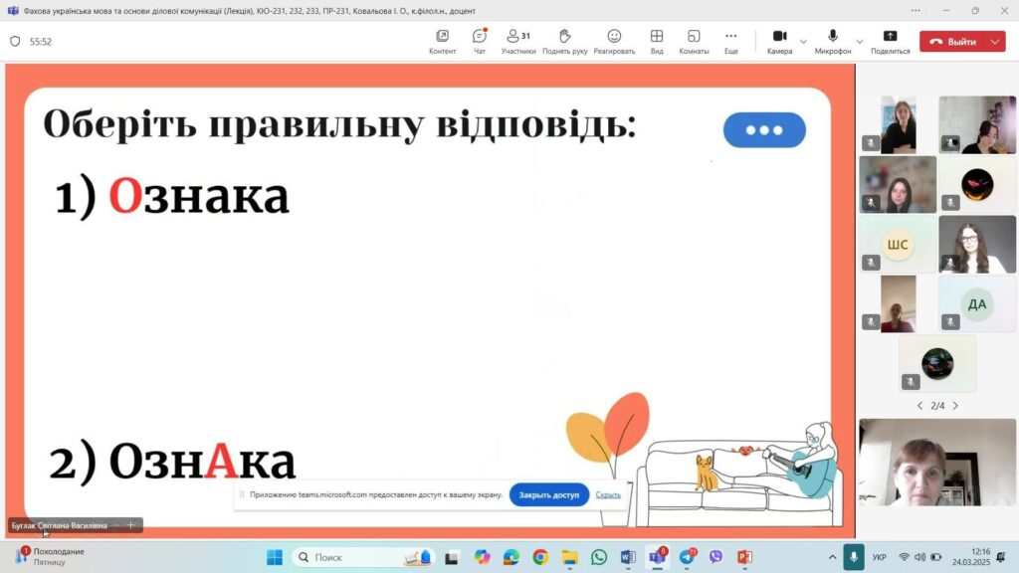Expand the arrow beside Выйти button
Image resolution: width=1019 pixels, height=573 pixels.
click(995, 42)
